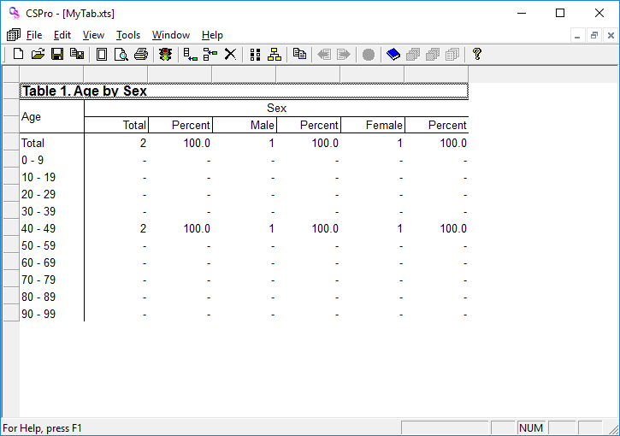Viewport: 620px width, 436px height.
Task: Select the Table 1. Age by Sex title
Action: coord(85,91)
